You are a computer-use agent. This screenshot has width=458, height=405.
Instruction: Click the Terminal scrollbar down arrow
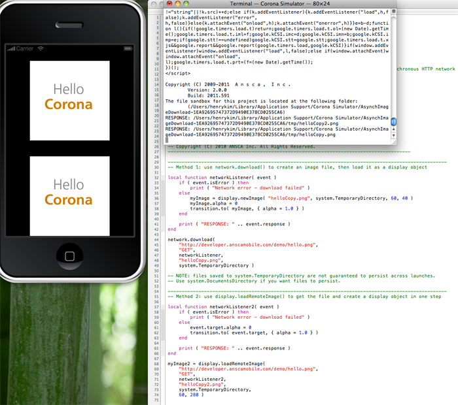click(393, 135)
